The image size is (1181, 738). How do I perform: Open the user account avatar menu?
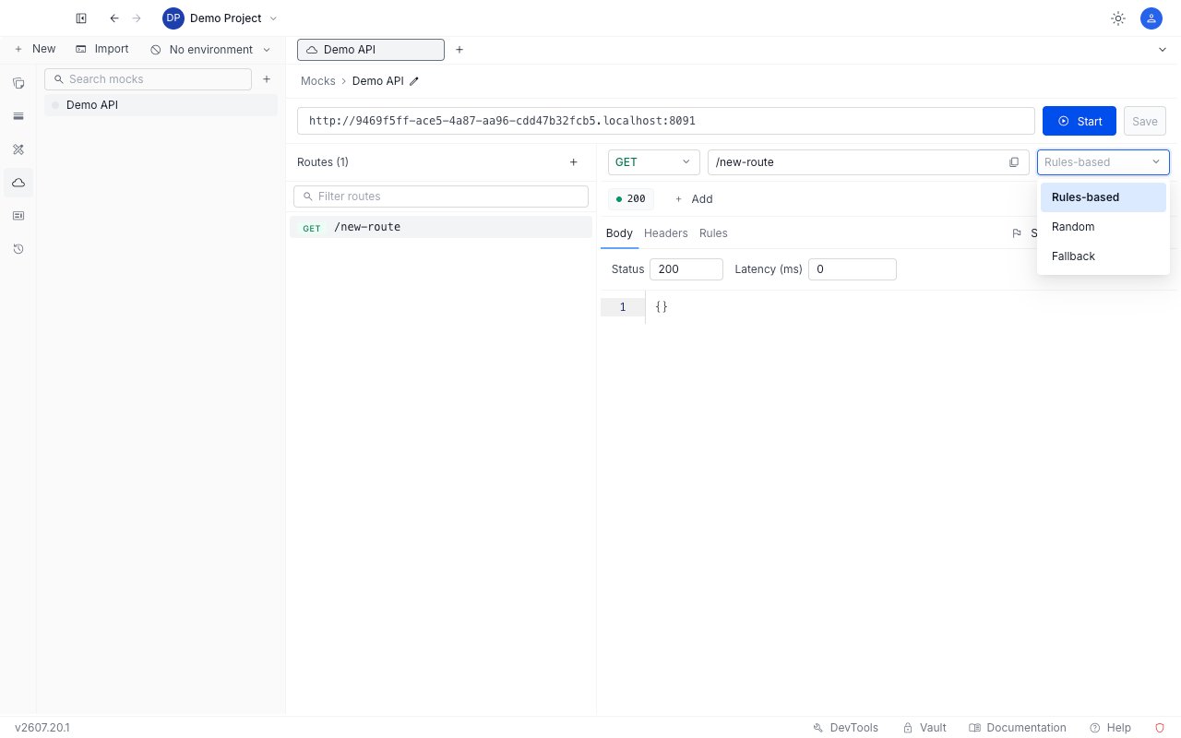click(x=1151, y=18)
